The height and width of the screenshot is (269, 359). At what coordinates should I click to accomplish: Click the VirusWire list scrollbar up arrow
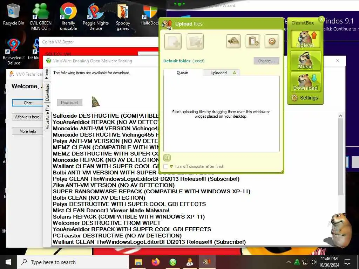tap(341, 116)
